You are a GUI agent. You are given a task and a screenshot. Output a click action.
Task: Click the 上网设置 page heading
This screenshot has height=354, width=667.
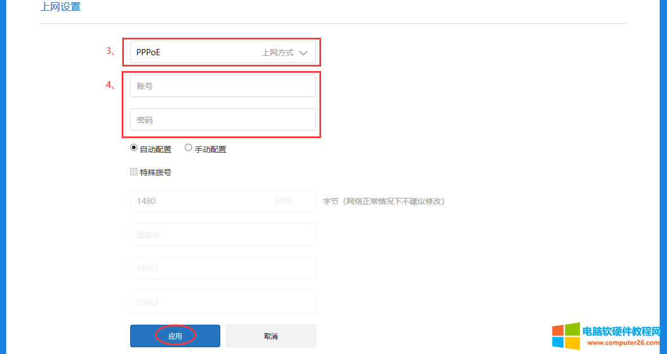[60, 6]
